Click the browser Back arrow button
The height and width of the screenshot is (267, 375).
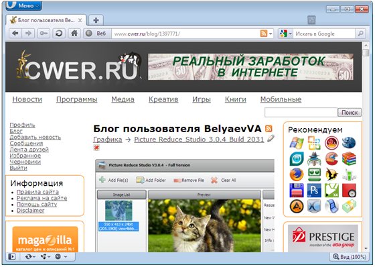coord(15,34)
